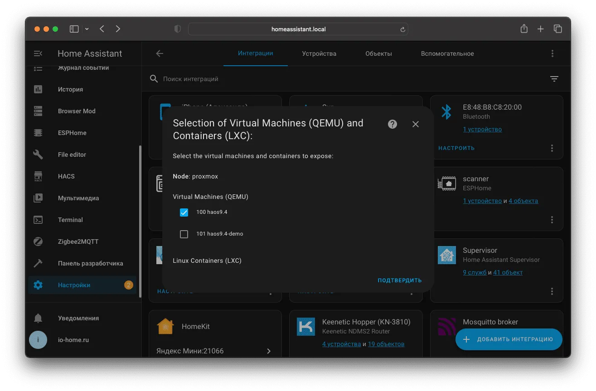Uncheck the 100 haos9.4 virtual machine
The height and width of the screenshot is (391, 596).
(184, 212)
